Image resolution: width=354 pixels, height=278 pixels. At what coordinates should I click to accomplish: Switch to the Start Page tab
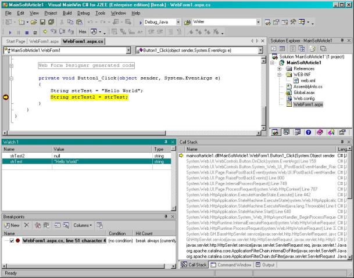16,41
